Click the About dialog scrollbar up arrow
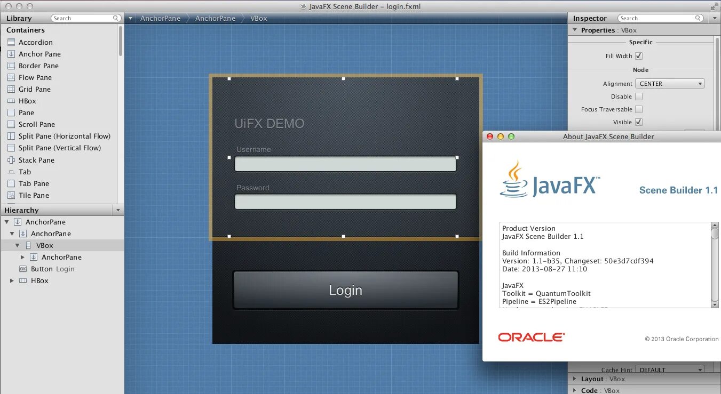Screen dimensions: 721x394 click(x=715, y=226)
